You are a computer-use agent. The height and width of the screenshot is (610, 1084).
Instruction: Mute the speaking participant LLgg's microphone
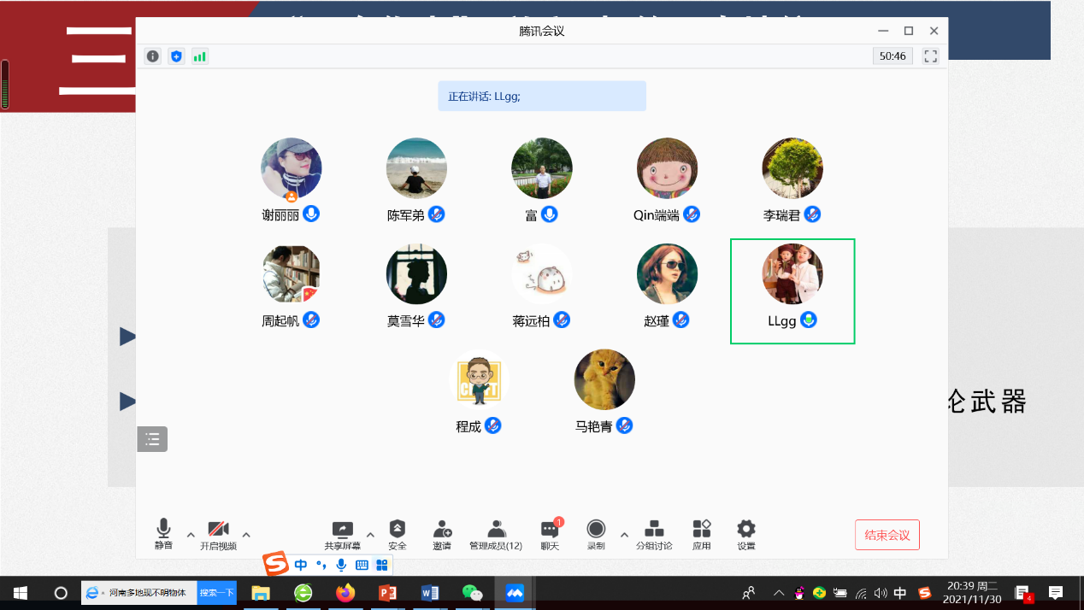tap(809, 320)
